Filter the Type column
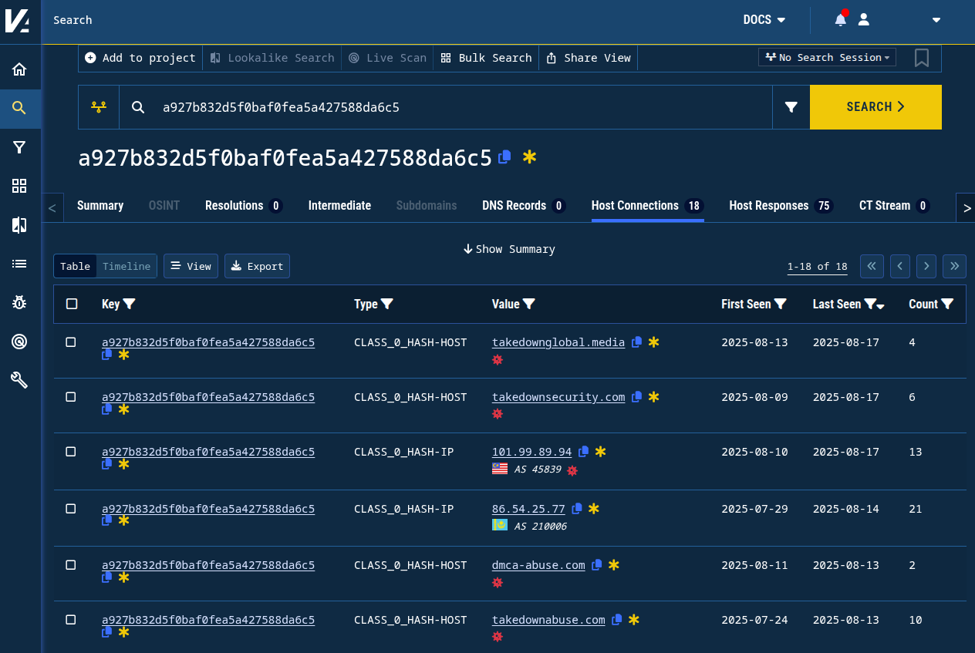Screen dimensions: 975x653 tap(387, 305)
